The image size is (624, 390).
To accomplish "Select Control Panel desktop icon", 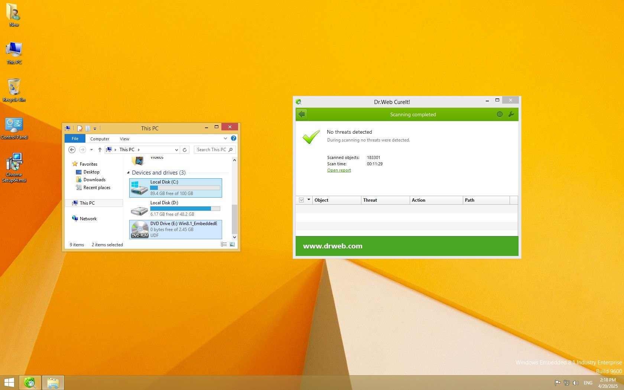I will [14, 128].
